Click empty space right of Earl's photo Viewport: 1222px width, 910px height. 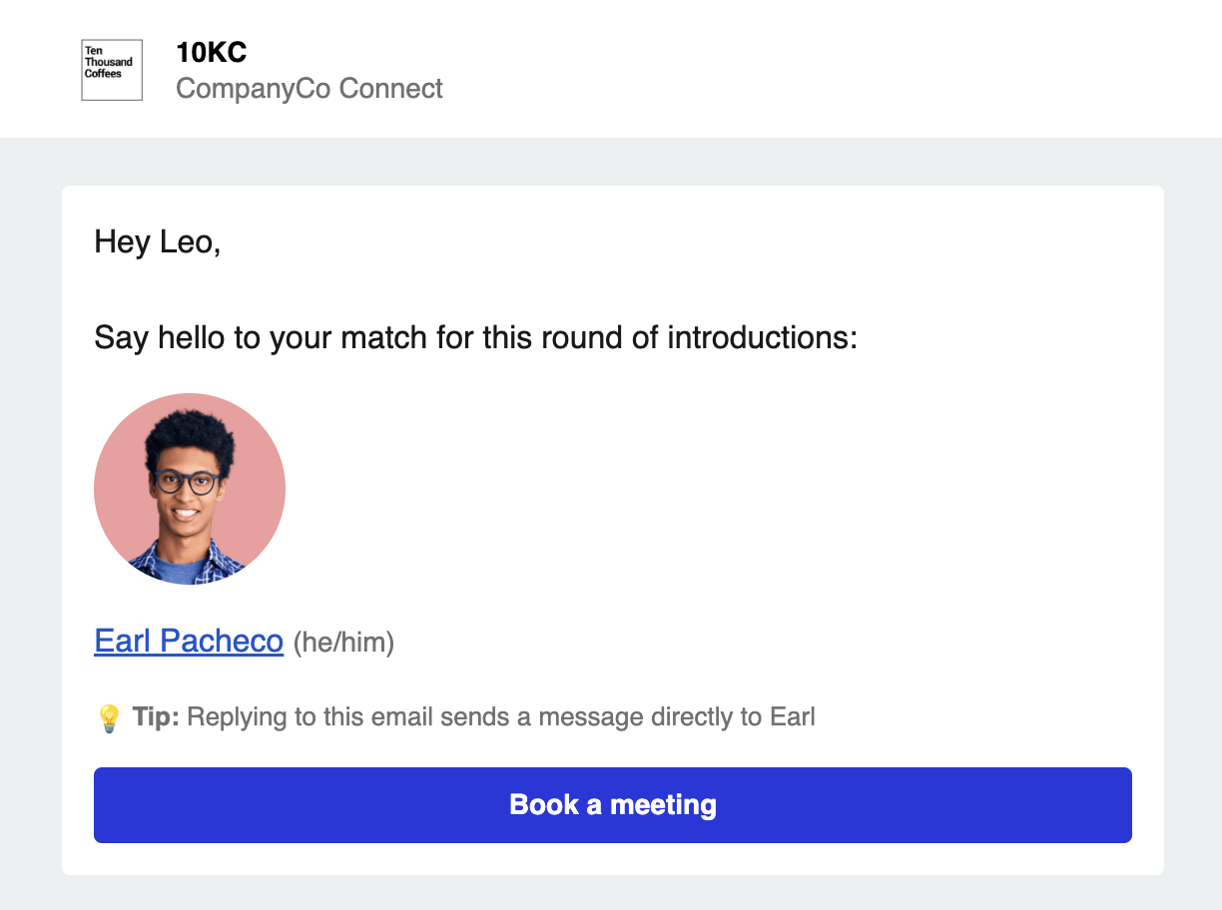699,489
